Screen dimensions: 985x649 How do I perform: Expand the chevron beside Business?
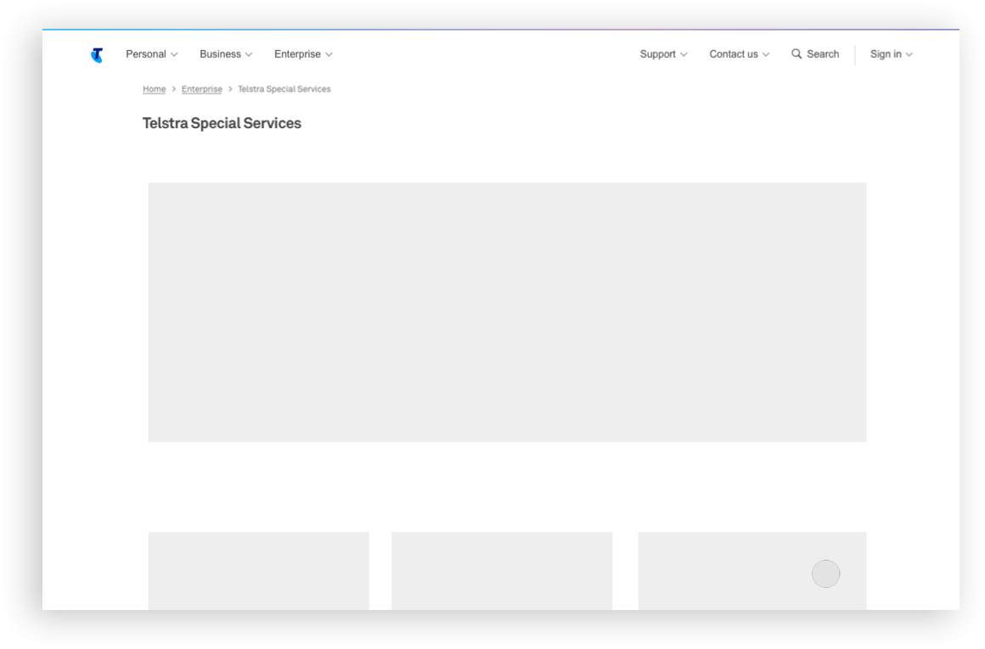(x=249, y=55)
